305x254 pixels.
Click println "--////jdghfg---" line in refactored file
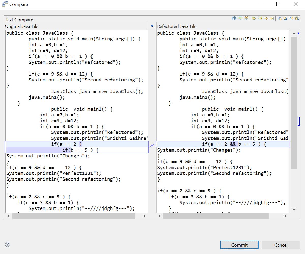[x=233, y=203]
